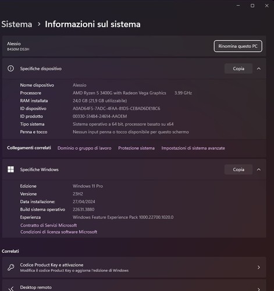This screenshot has height=291, width=274.
Task: Click the Specifiche dispositivo section title
Action: [x=41, y=69]
